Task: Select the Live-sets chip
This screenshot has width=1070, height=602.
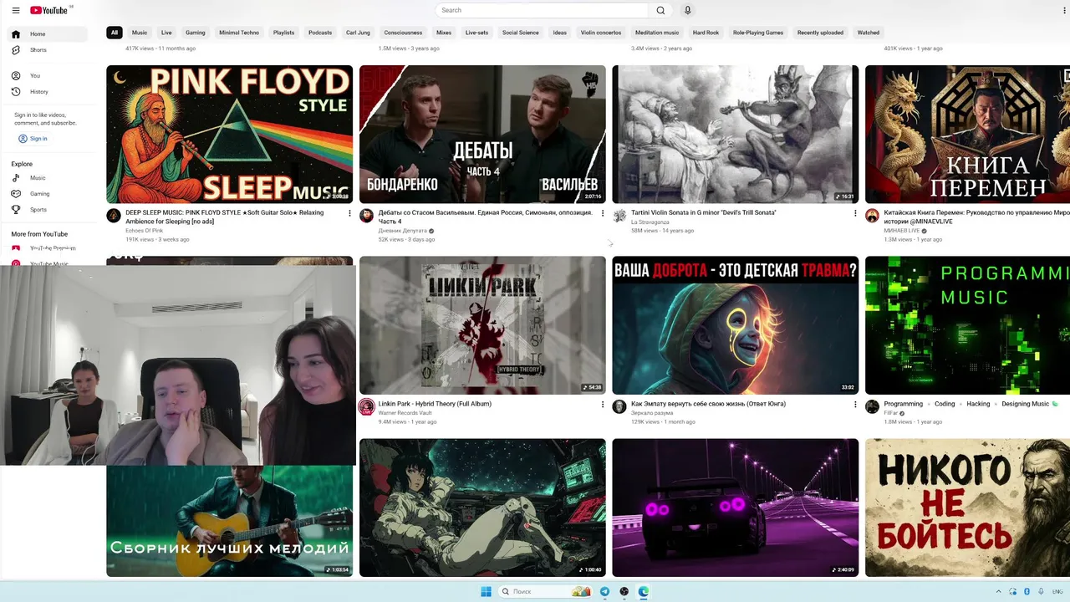Action: [x=477, y=33]
